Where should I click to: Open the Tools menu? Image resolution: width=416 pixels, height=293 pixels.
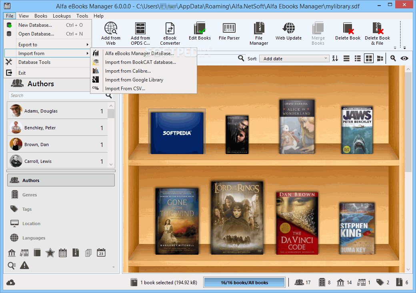coord(82,16)
